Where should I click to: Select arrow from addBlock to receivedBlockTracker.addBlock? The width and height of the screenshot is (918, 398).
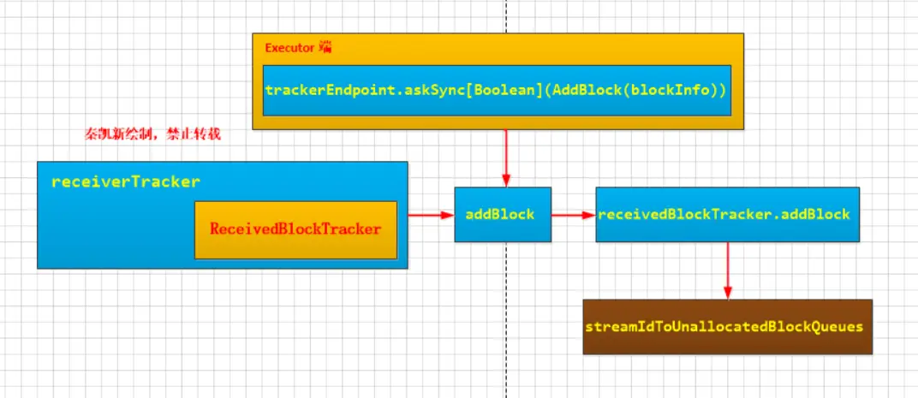(574, 216)
